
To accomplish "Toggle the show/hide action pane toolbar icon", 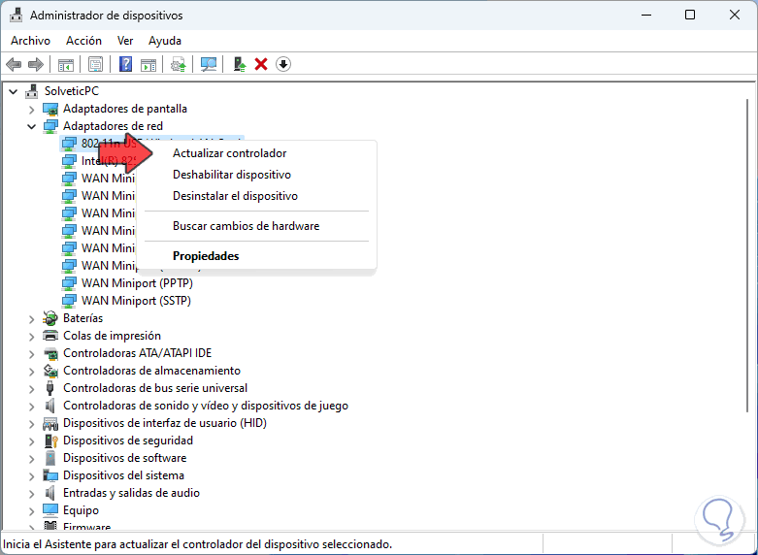I will click(x=148, y=64).
